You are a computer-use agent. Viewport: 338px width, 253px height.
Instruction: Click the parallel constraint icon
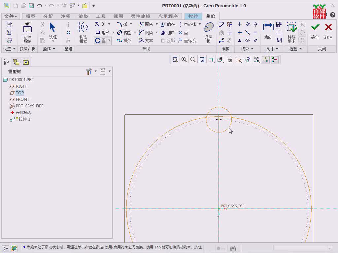tap(255, 41)
